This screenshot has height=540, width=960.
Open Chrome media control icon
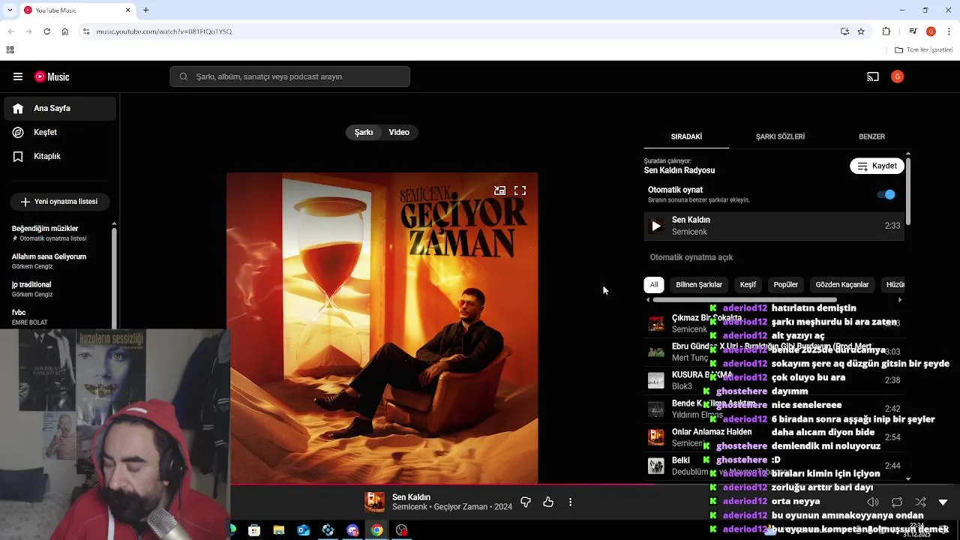point(913,31)
